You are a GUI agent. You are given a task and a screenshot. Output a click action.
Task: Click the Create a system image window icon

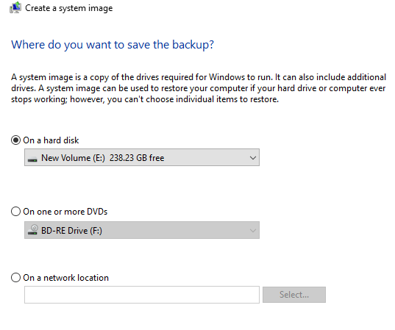pos(15,7)
